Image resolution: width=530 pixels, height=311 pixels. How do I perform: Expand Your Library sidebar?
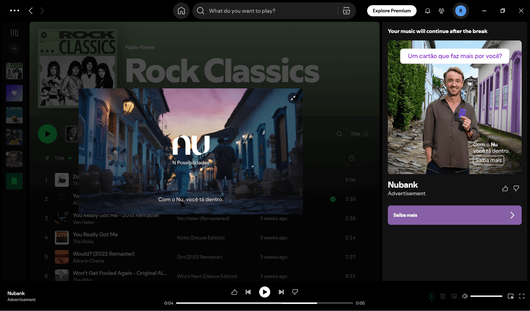(14, 33)
